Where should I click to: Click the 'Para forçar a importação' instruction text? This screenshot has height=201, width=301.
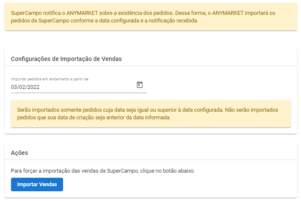coord(103,171)
